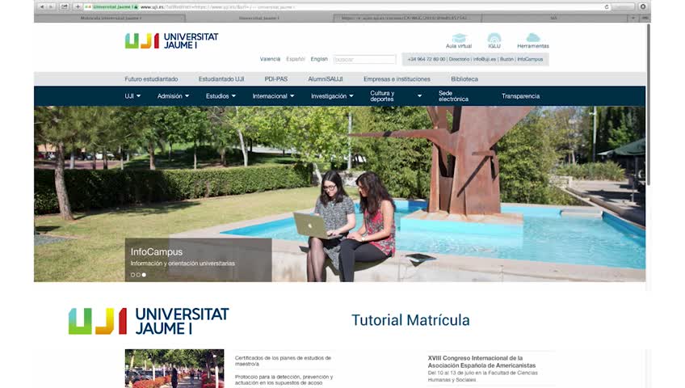
Task: Select the first carousel slide dot
Action: point(132,275)
